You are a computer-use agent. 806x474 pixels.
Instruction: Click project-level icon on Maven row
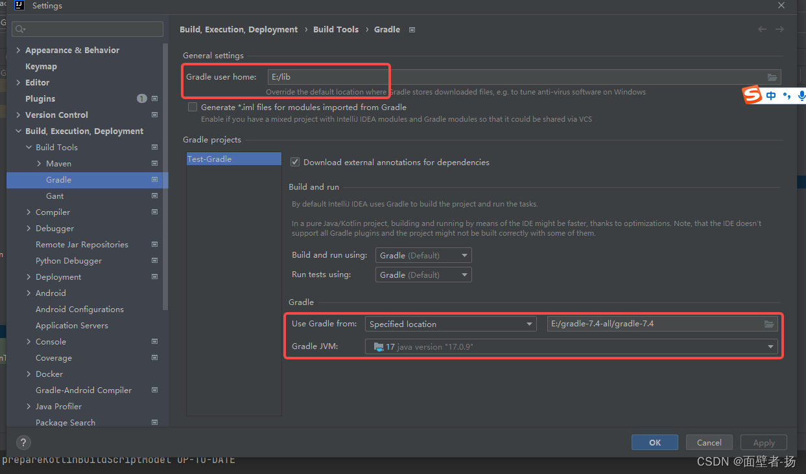[154, 163]
